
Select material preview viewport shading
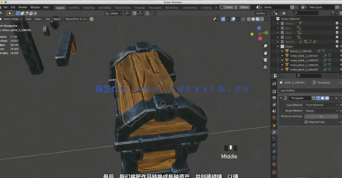tap(257, 19)
